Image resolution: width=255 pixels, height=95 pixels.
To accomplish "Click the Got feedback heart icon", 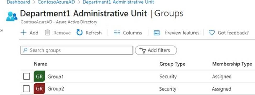I will coord(212,33).
